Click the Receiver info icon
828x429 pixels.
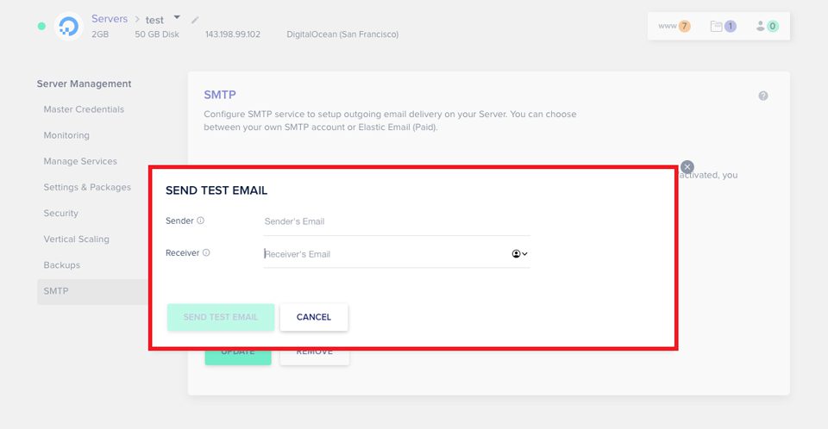tap(206, 252)
